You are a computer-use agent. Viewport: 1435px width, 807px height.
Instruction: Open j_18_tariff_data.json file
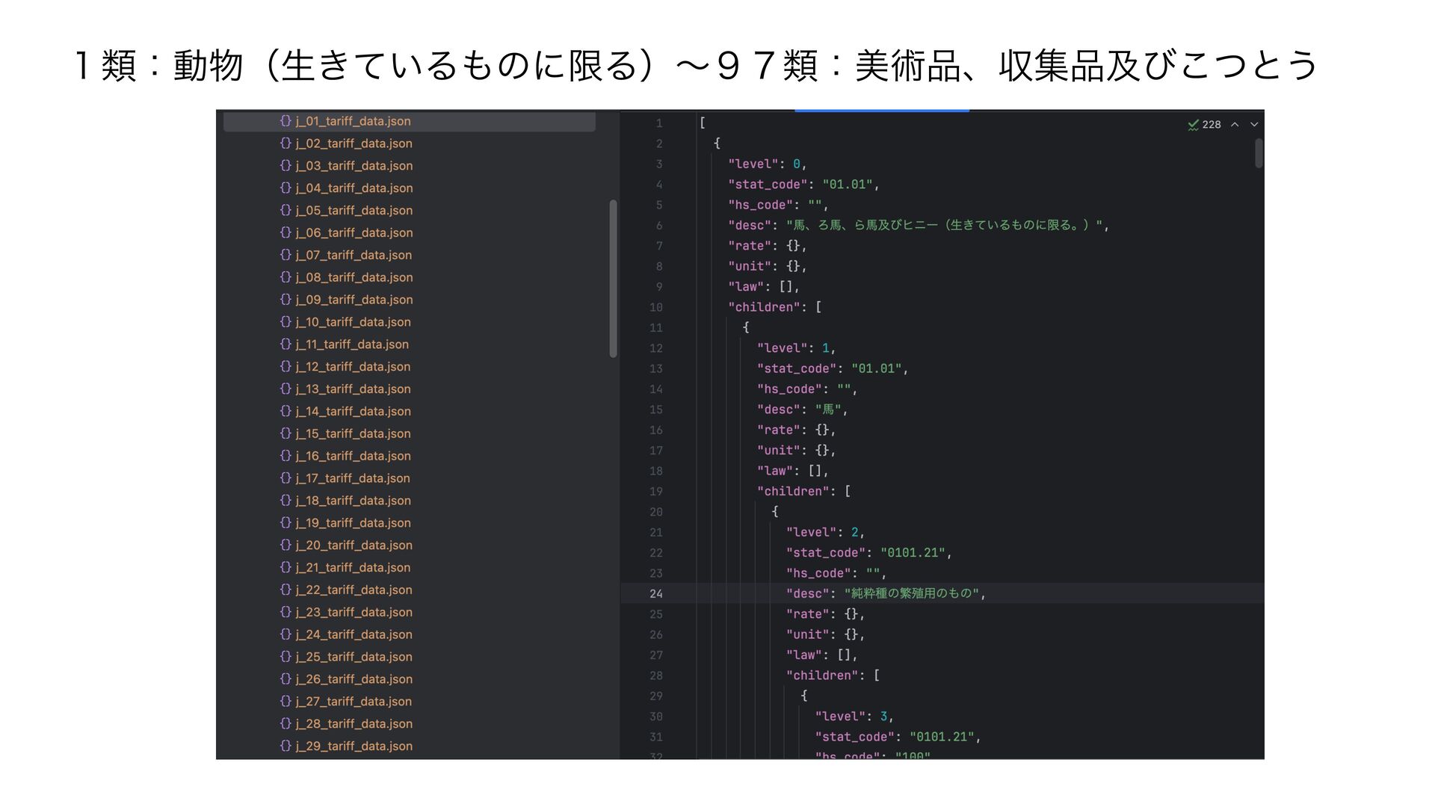345,501
